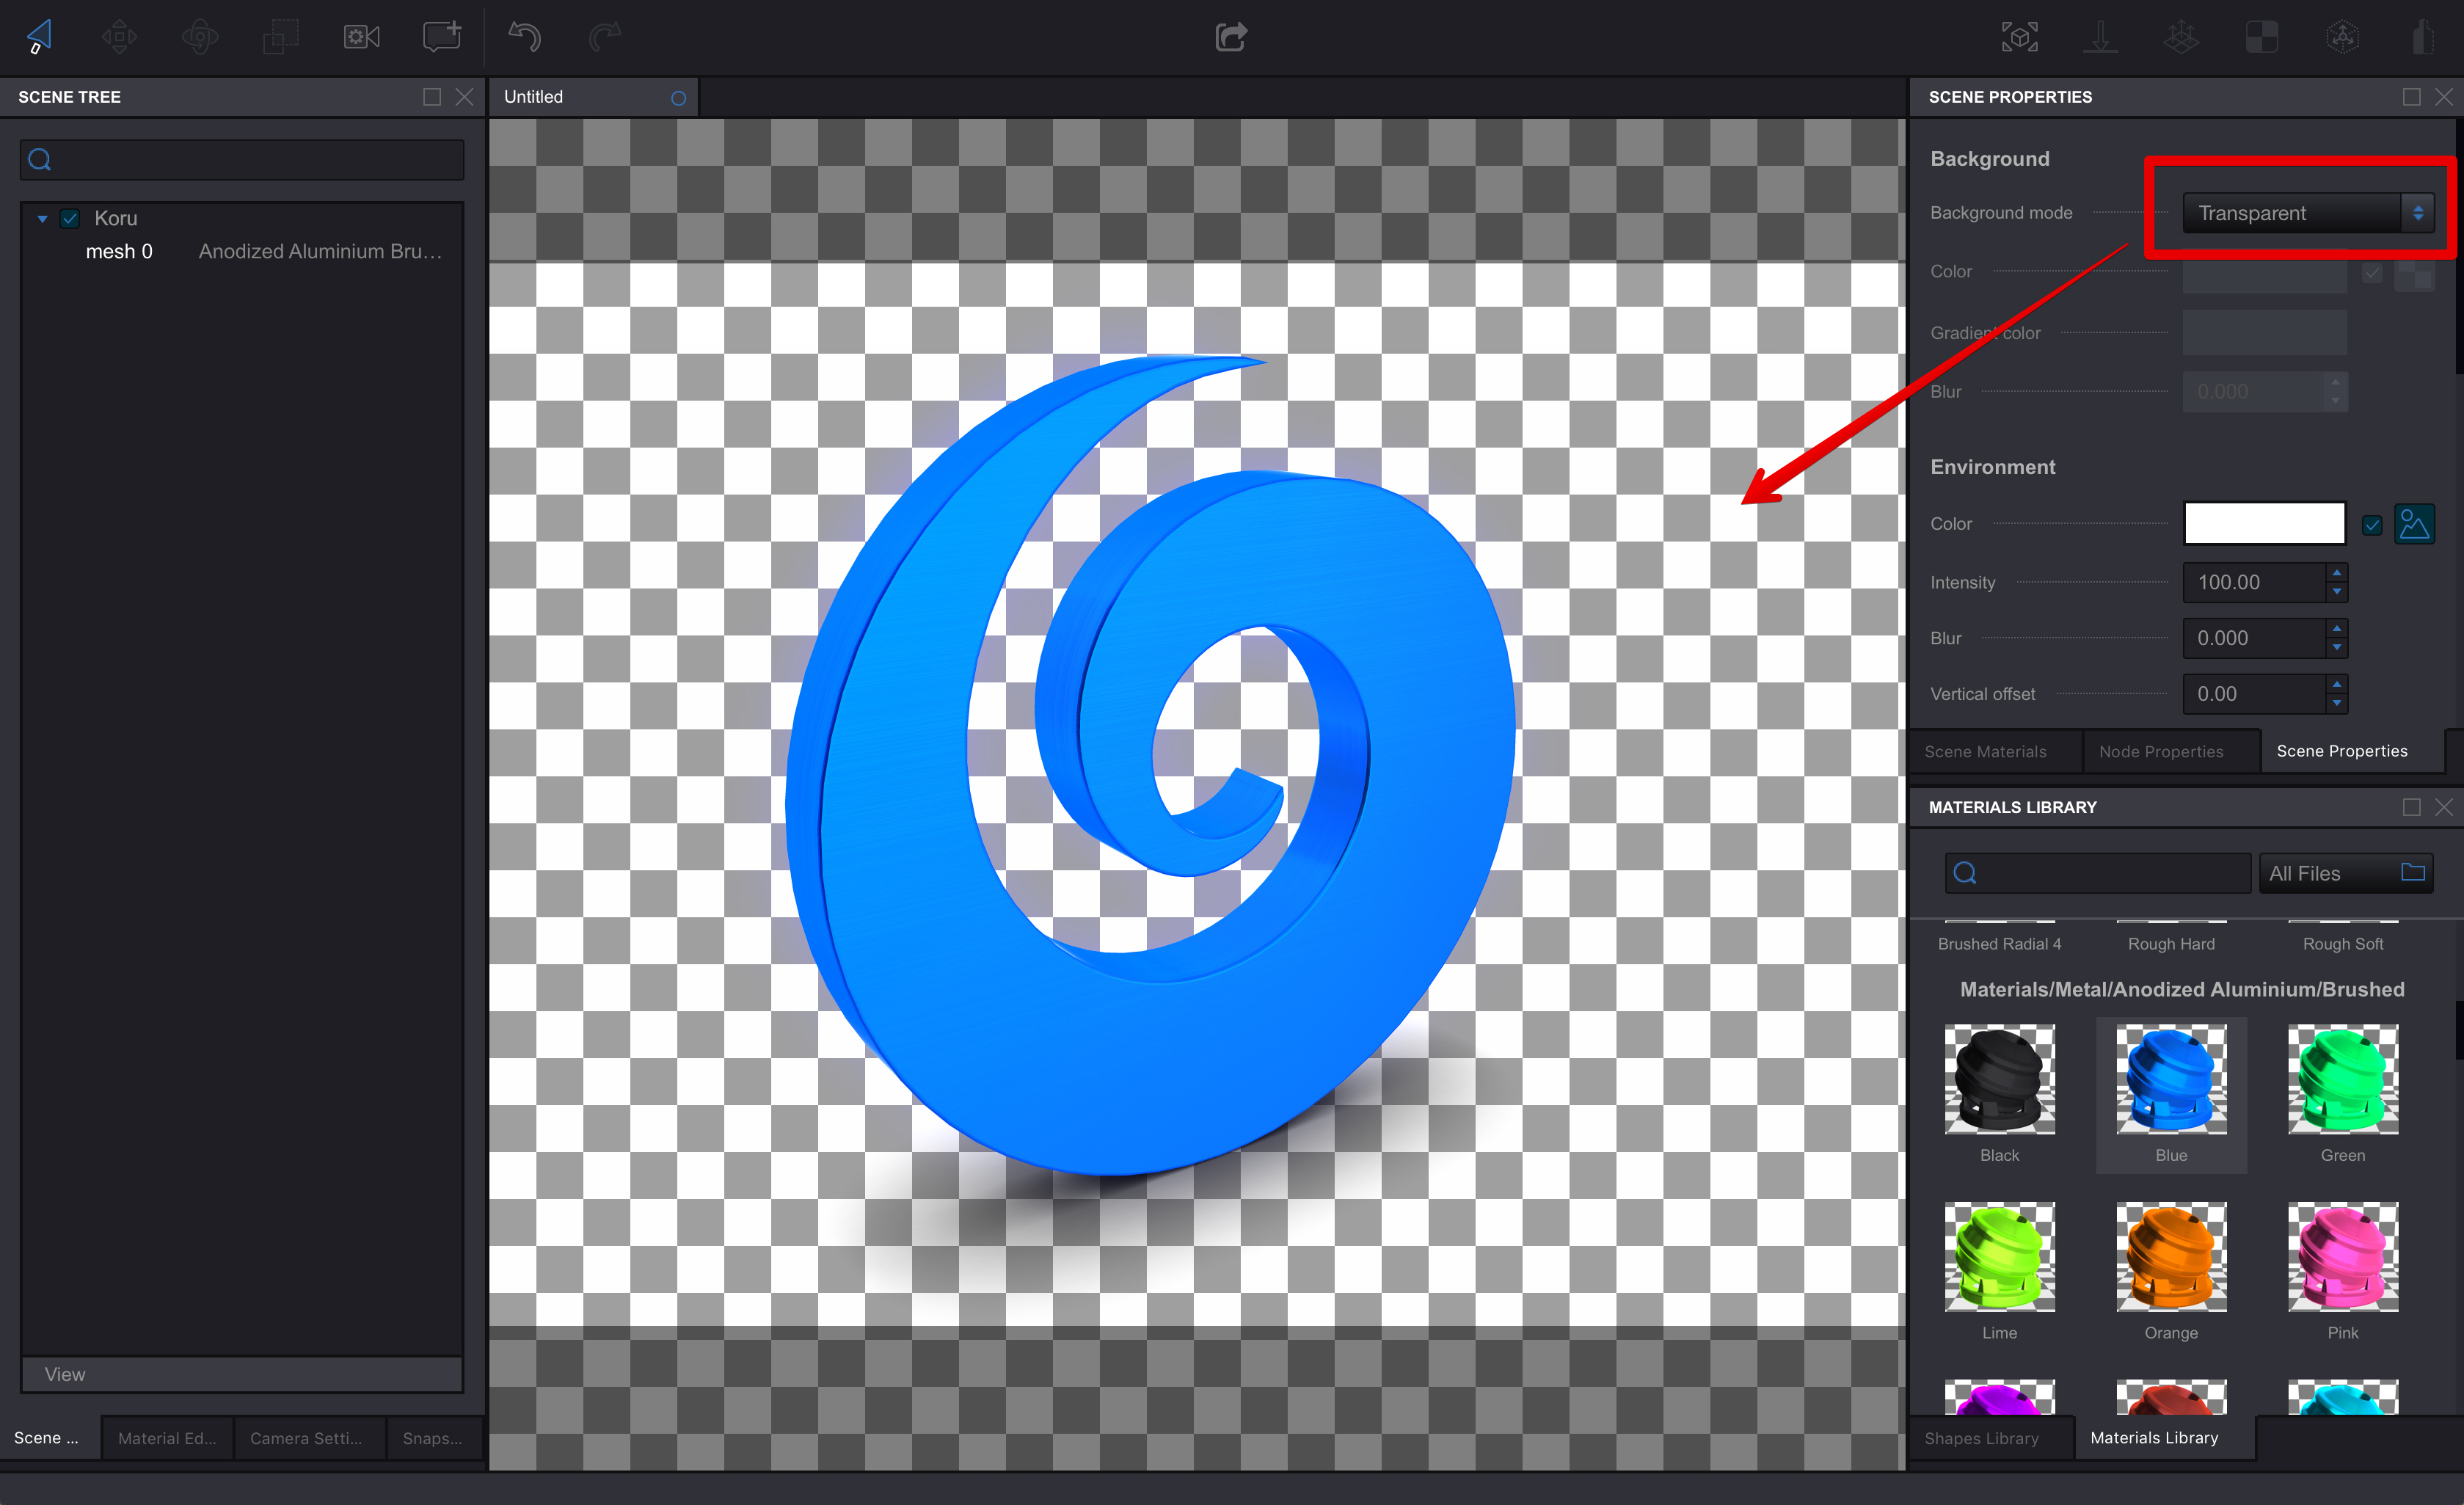Open the camera render settings icon
Screen dimensions: 2464x1505
pyautogui.click(x=360, y=36)
